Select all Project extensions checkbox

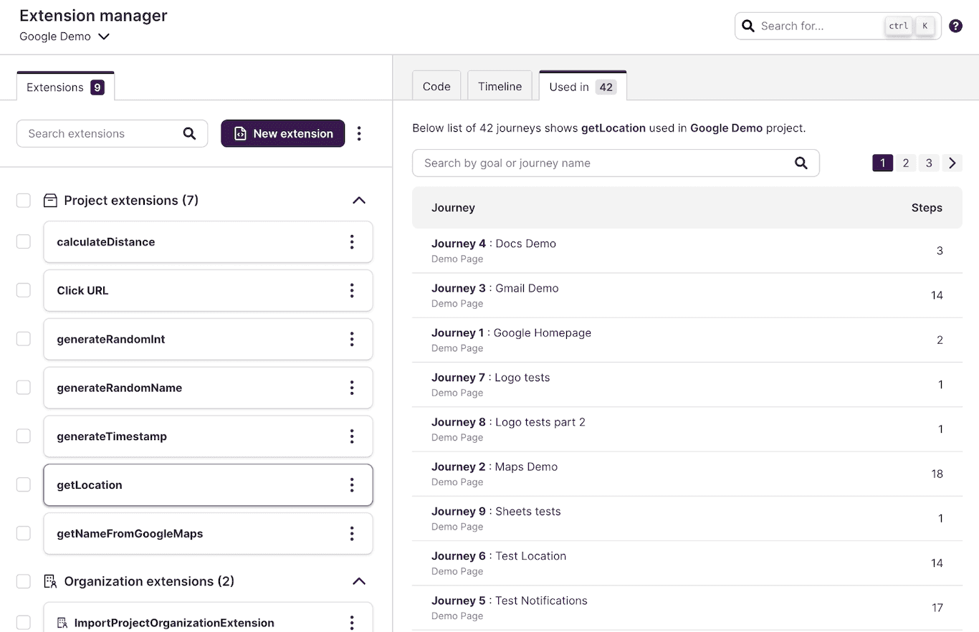pos(24,201)
